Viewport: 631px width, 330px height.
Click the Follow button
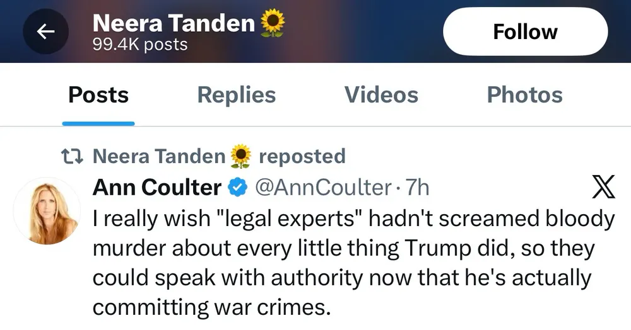pyautogui.click(x=525, y=32)
